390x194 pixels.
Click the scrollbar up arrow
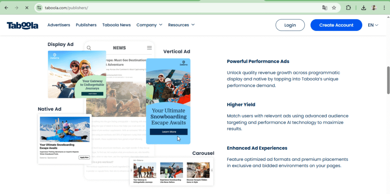(x=388, y=17)
